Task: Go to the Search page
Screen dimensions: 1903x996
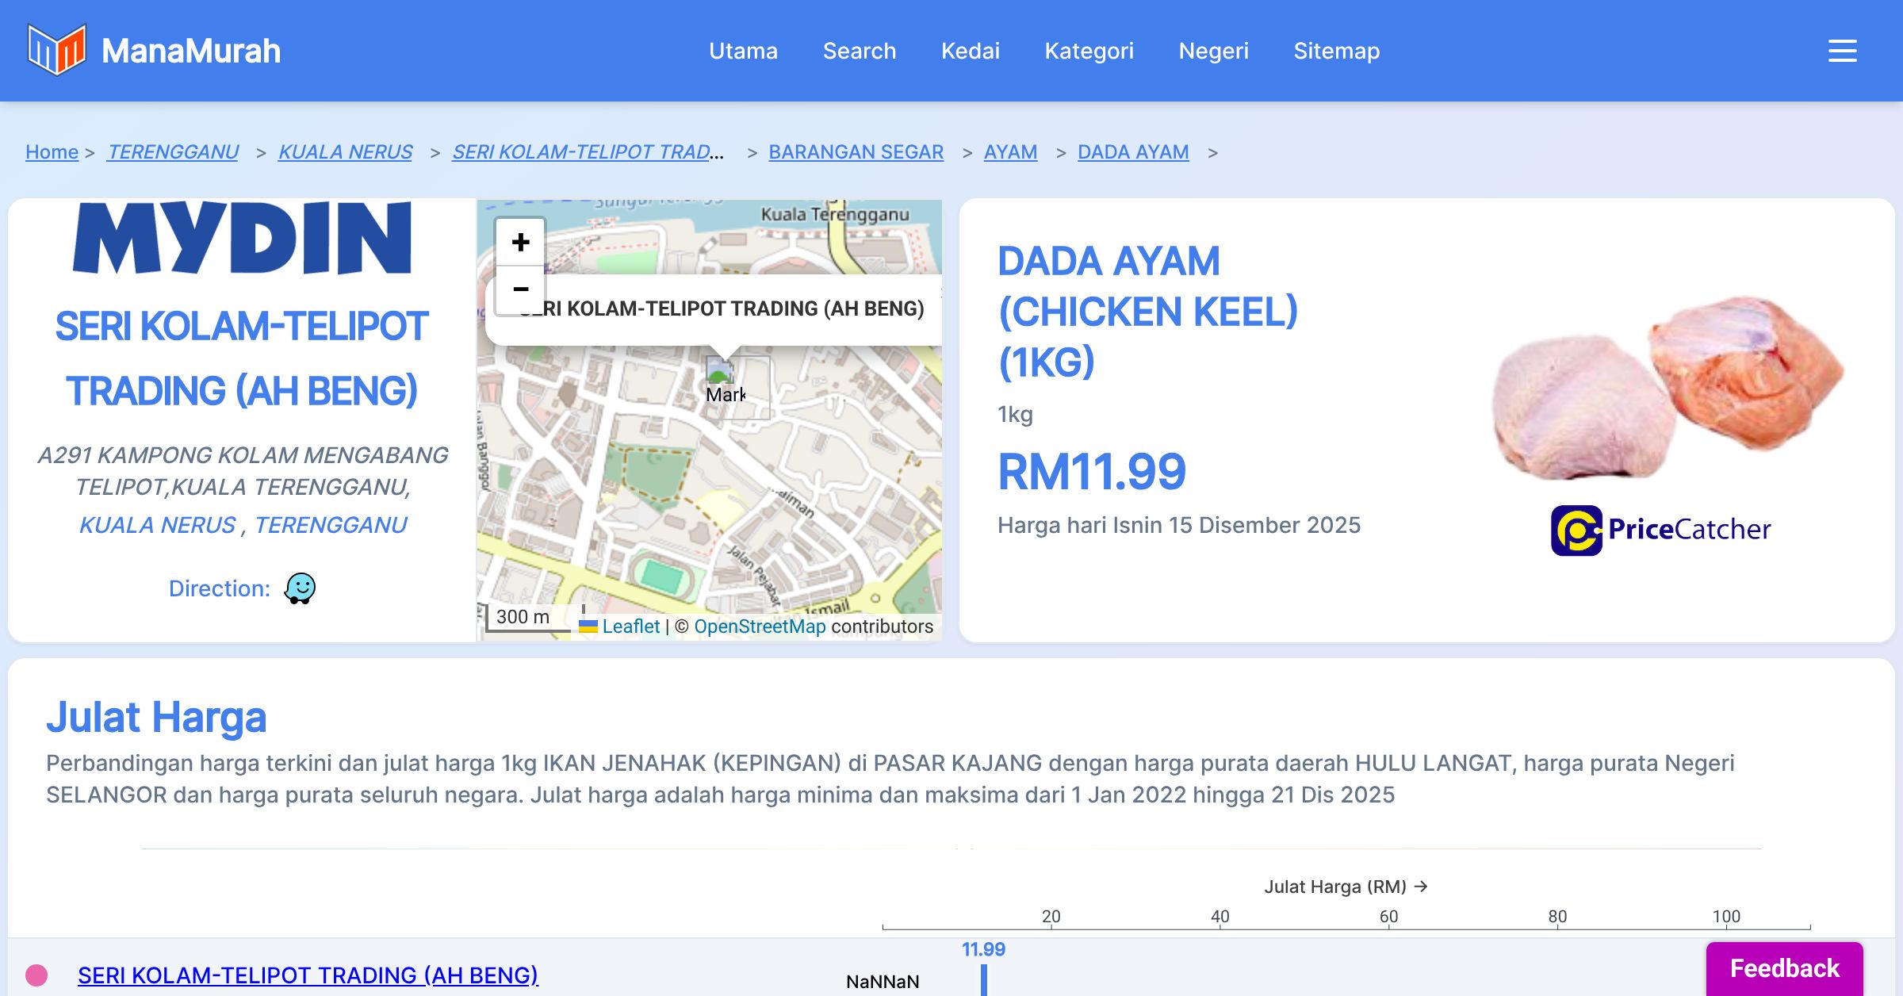Action: point(859,51)
